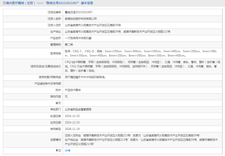This screenshot has height=156, width=225.
Task: Click the document icon before the page title
Action: click(4, 3)
